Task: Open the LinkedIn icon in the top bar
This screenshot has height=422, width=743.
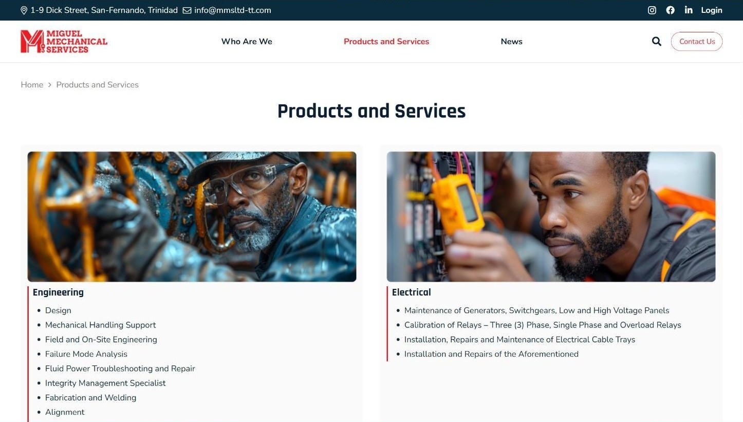Action: click(689, 10)
